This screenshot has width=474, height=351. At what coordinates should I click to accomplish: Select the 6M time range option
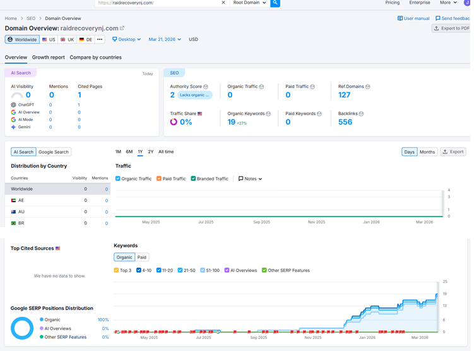(129, 152)
